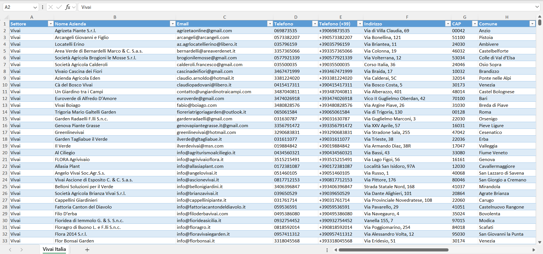Select row 2 header

5,31
